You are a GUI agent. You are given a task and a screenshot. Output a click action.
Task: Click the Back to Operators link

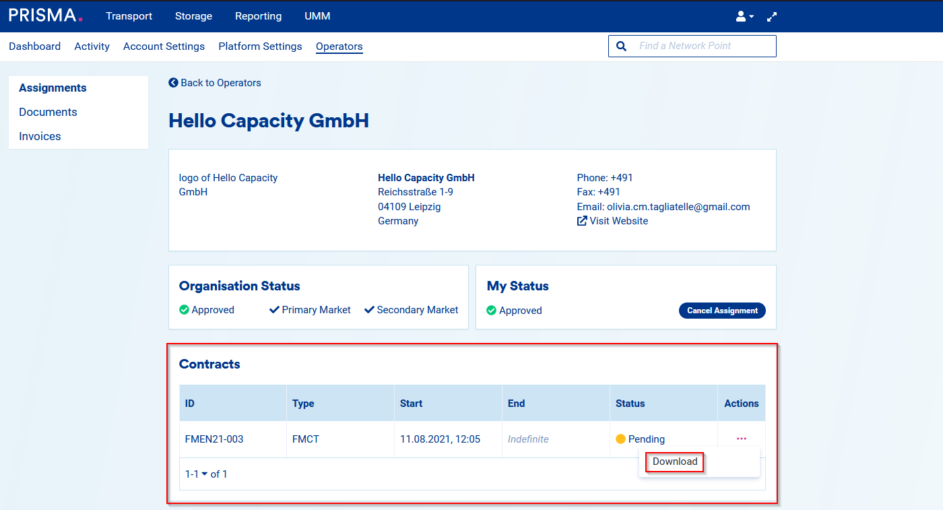pyautogui.click(x=220, y=83)
